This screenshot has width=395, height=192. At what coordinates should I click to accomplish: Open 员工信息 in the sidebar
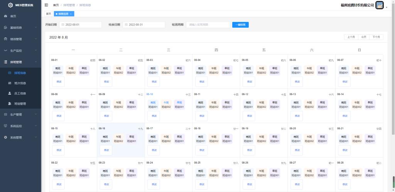click(20, 93)
